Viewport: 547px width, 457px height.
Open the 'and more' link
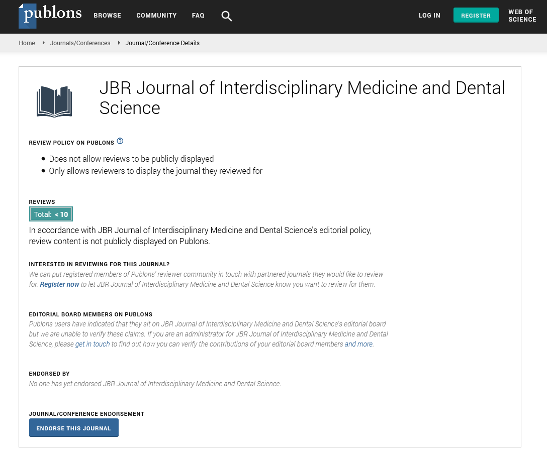click(358, 344)
